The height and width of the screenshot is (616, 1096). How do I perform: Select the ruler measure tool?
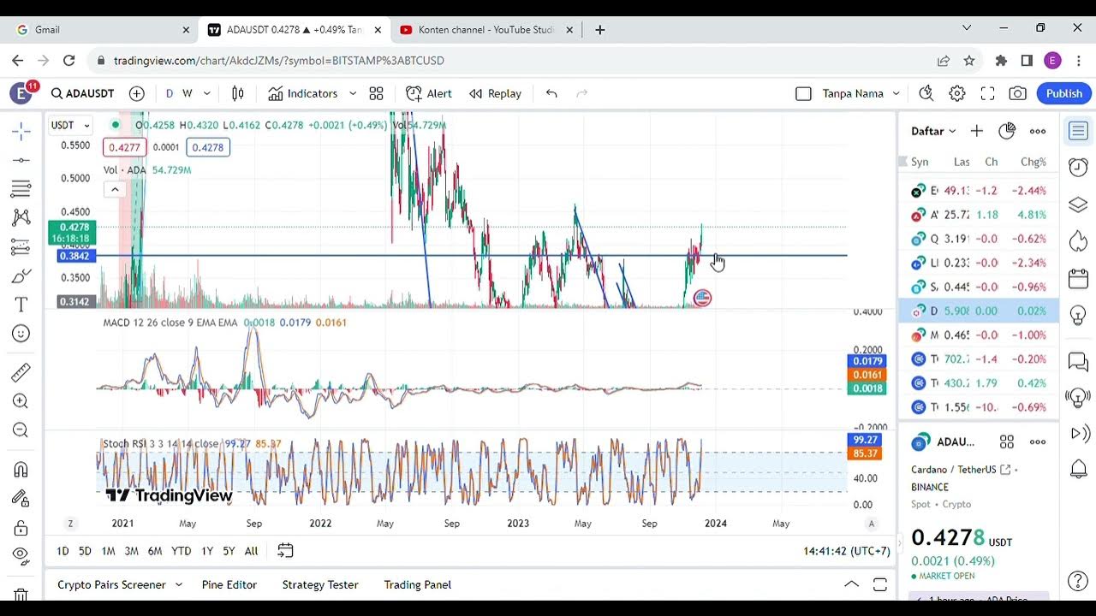(x=21, y=372)
